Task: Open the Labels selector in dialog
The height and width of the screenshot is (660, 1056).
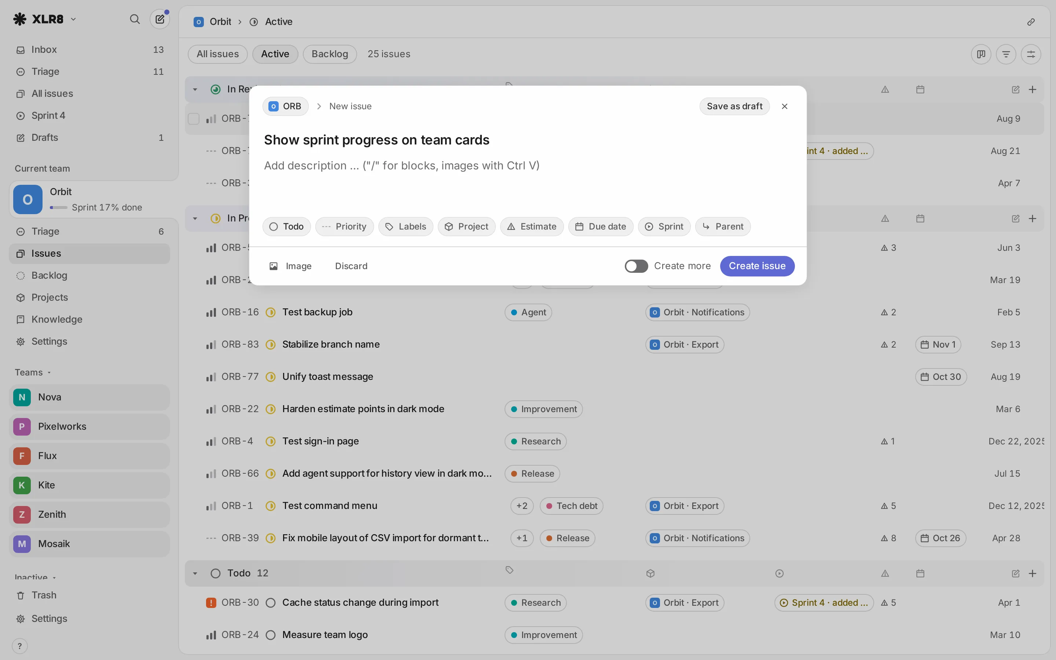Action: click(x=406, y=227)
